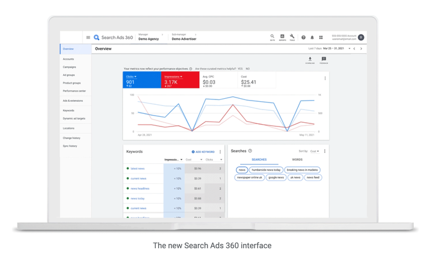Click the ADD KEYWORD button
Viewport: 438px width, 265px height.
coord(203,152)
